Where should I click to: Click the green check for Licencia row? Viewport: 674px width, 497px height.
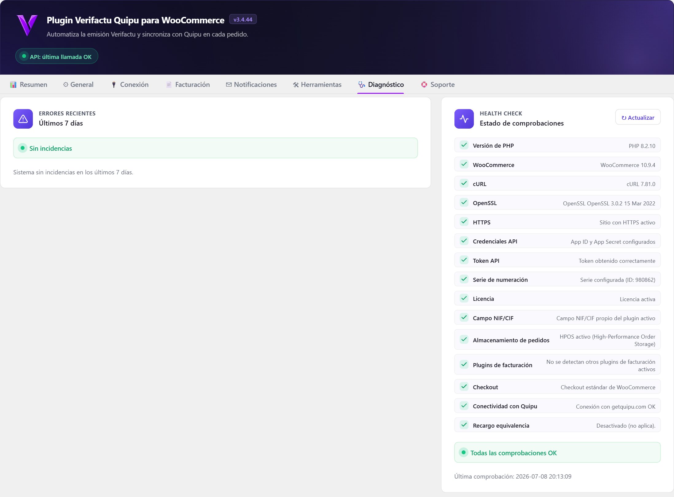(464, 298)
